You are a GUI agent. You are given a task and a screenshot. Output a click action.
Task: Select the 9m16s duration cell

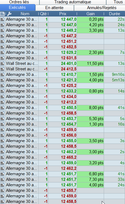115,75
